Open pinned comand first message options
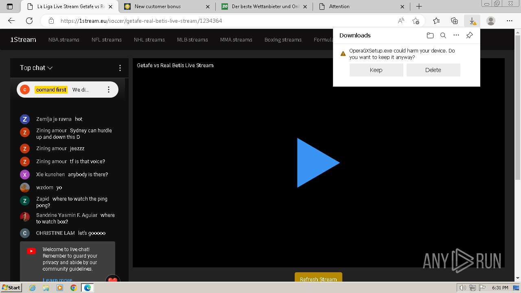The image size is (521, 293). click(x=109, y=90)
